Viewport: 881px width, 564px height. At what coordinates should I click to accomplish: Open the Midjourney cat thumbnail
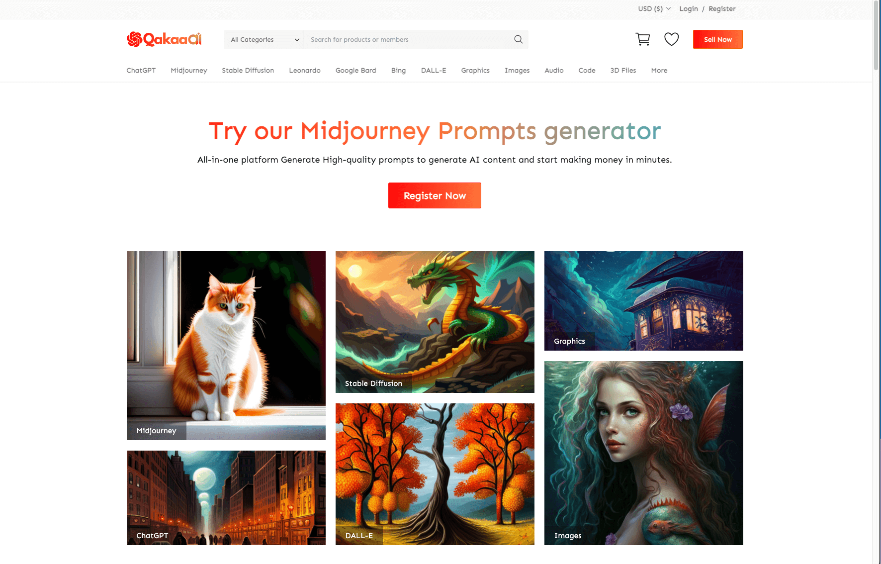coord(226,346)
